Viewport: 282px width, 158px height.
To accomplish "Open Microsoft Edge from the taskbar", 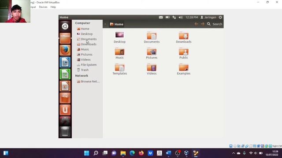I will pyautogui.click(x=132, y=153).
